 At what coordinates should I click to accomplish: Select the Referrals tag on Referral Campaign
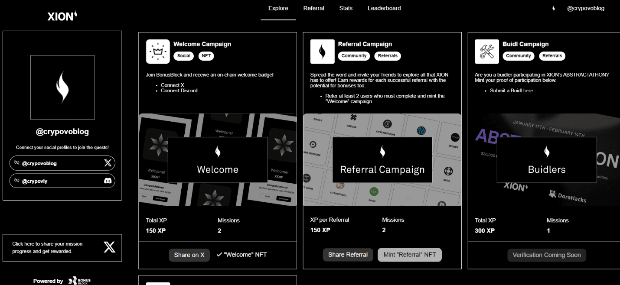pyautogui.click(x=388, y=56)
